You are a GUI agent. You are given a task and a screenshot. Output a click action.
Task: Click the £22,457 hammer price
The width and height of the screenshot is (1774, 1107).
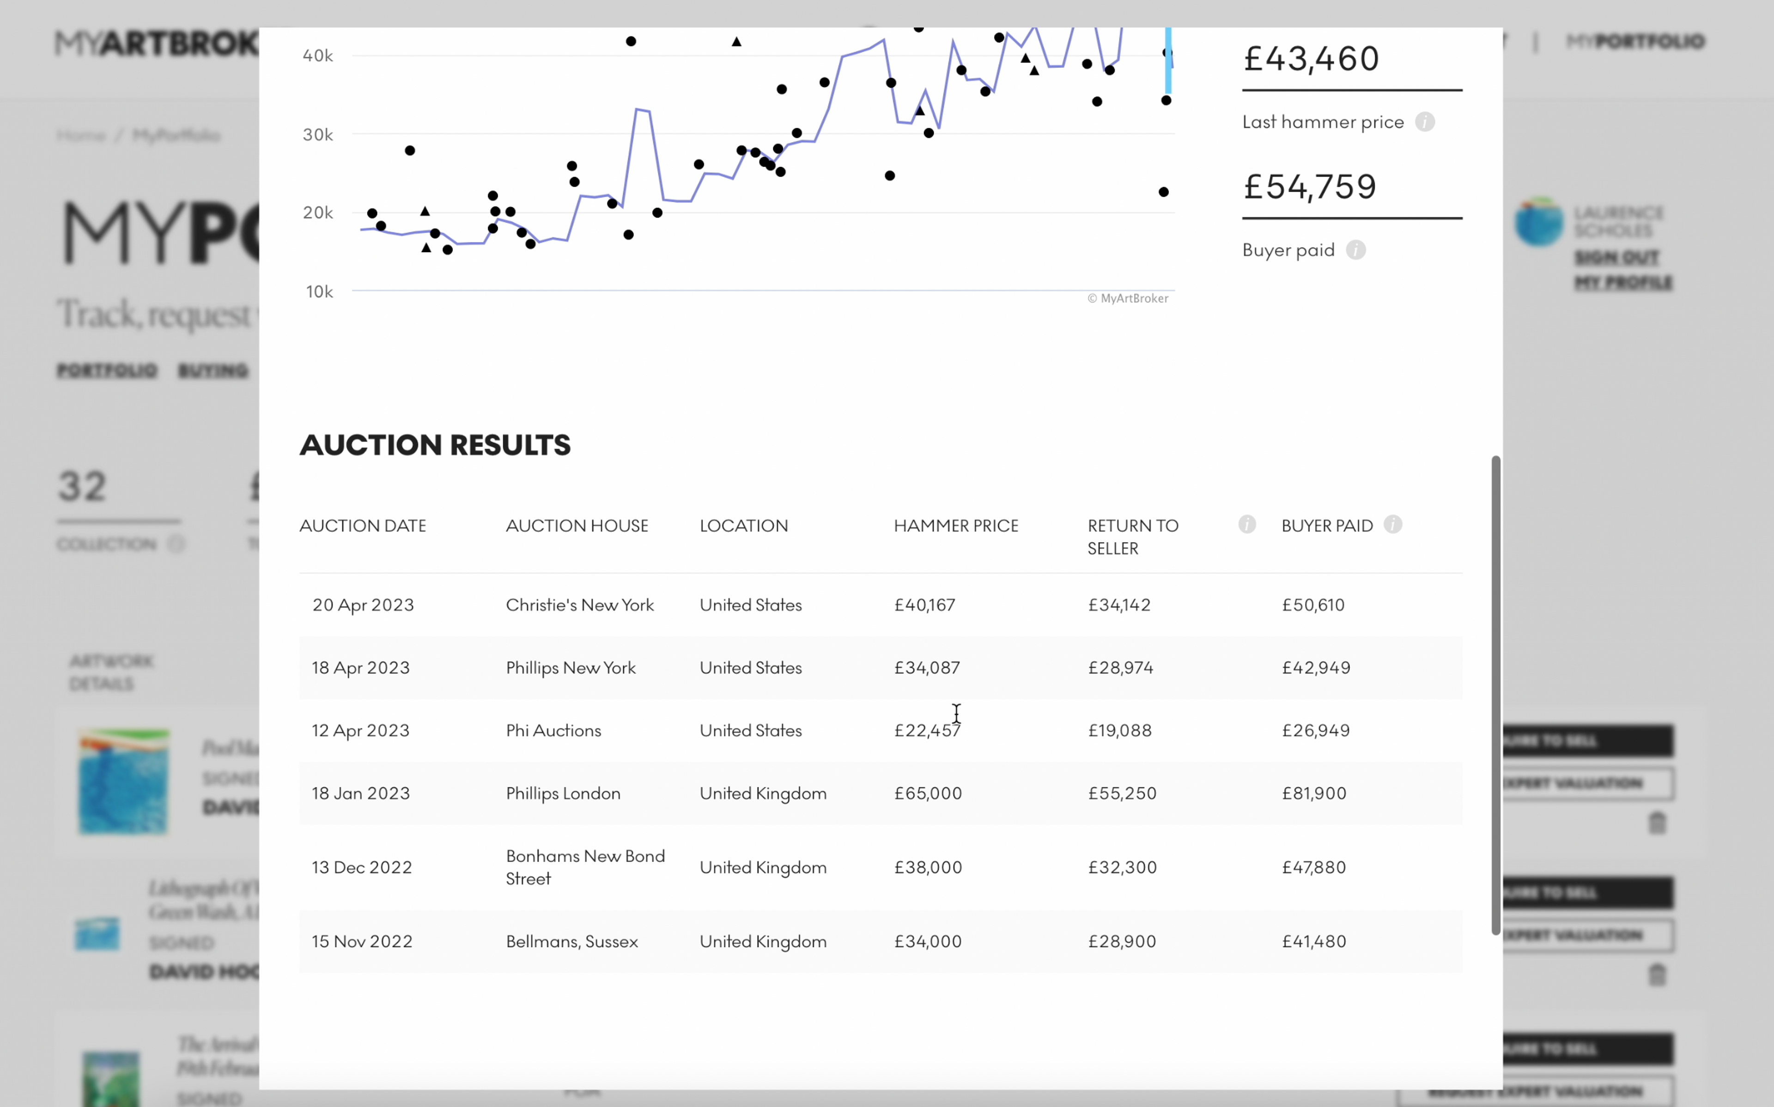pos(927,731)
